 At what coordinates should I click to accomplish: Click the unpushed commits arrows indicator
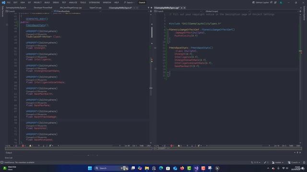pyautogui.click(x=255, y=162)
